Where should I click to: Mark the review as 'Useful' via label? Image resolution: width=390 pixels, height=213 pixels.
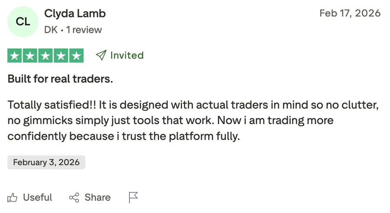(x=37, y=197)
